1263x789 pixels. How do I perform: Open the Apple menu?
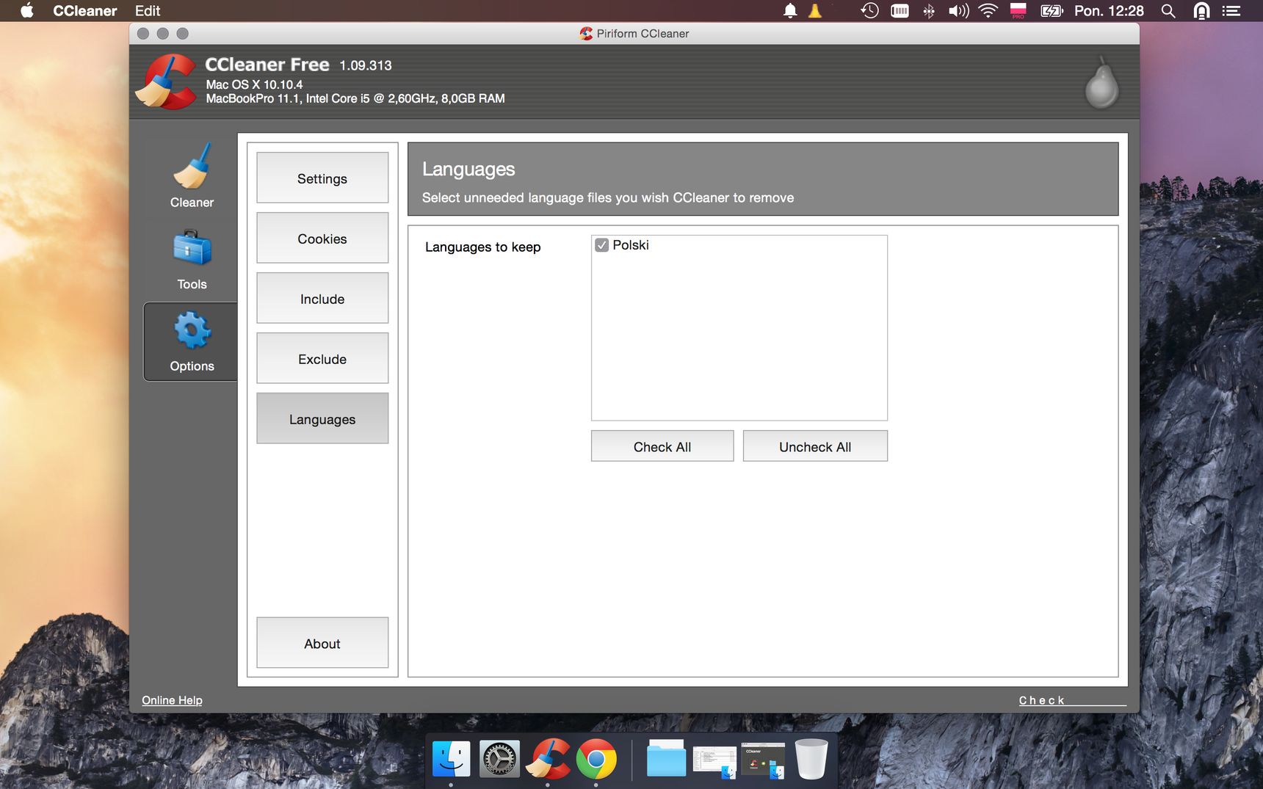tap(26, 10)
